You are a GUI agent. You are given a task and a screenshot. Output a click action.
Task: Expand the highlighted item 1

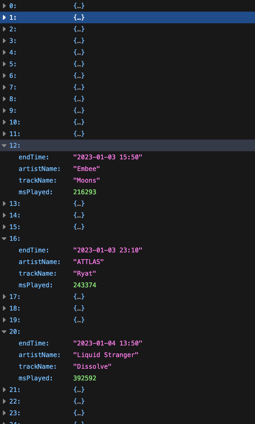click(x=4, y=17)
